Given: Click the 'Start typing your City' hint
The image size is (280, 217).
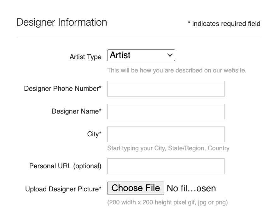Looking at the screenshot, I should point(168,148).
